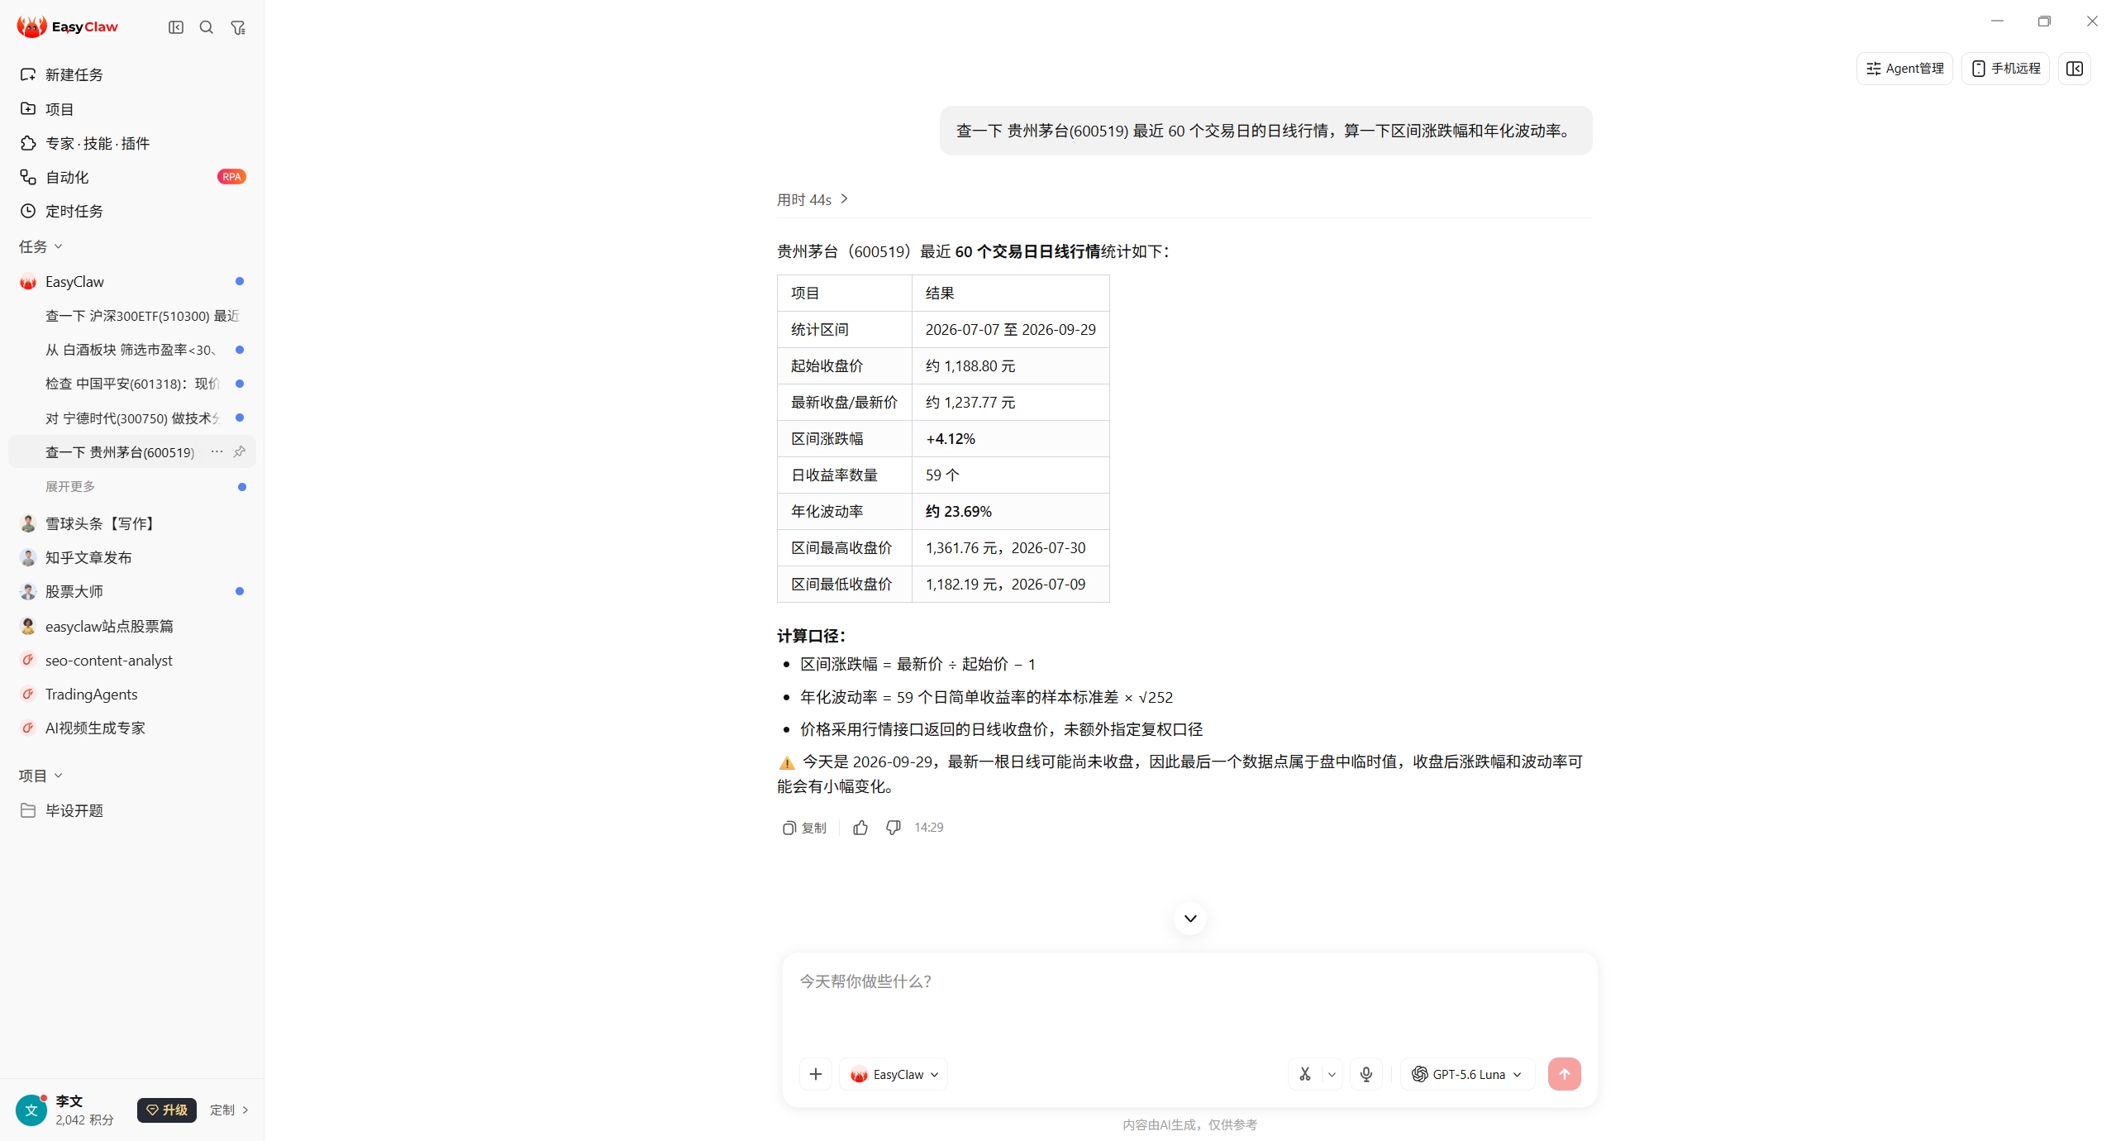Open dropdown arrow next to scissors tool
Screen dimensions: 2116x1141
1332,1075
